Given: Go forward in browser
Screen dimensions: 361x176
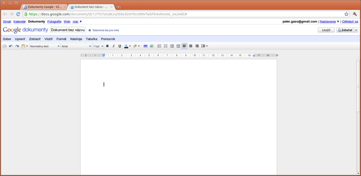Looking at the screenshot, I should click(12, 14).
